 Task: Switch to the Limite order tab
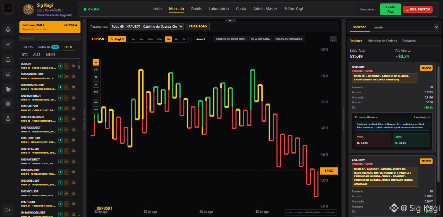click(x=378, y=27)
